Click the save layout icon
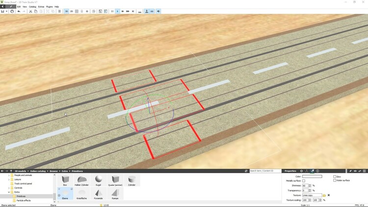Screen dimensions: 368x207 tap(2, 11)
